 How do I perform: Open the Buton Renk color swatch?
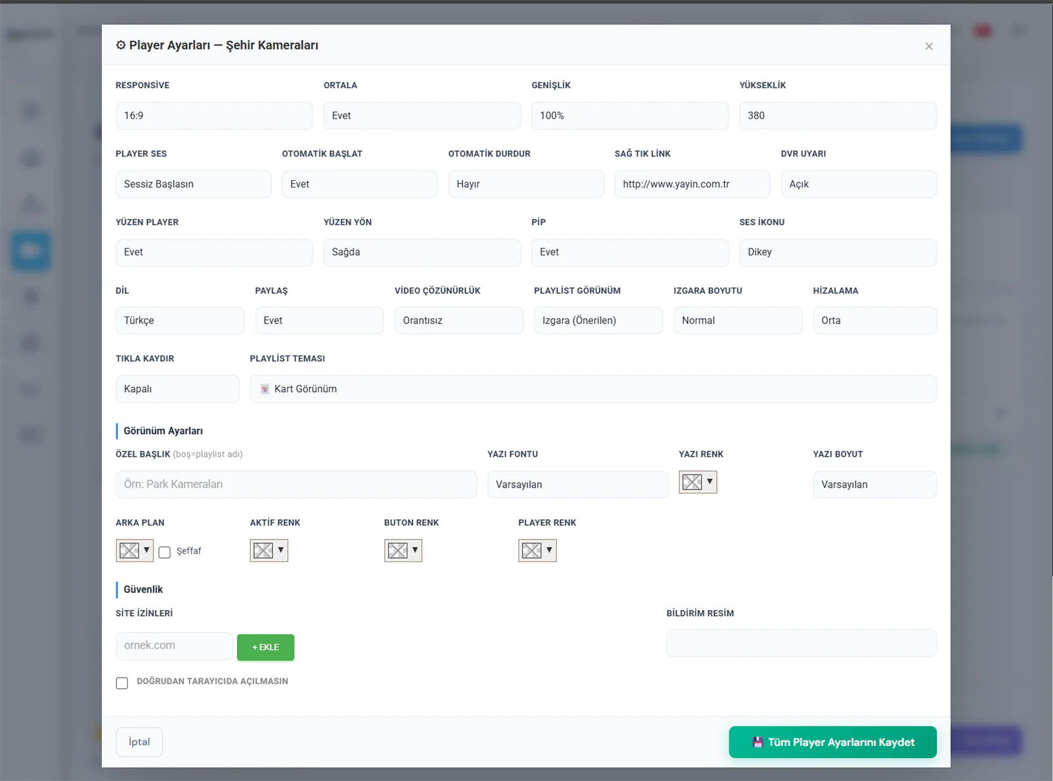coord(403,551)
